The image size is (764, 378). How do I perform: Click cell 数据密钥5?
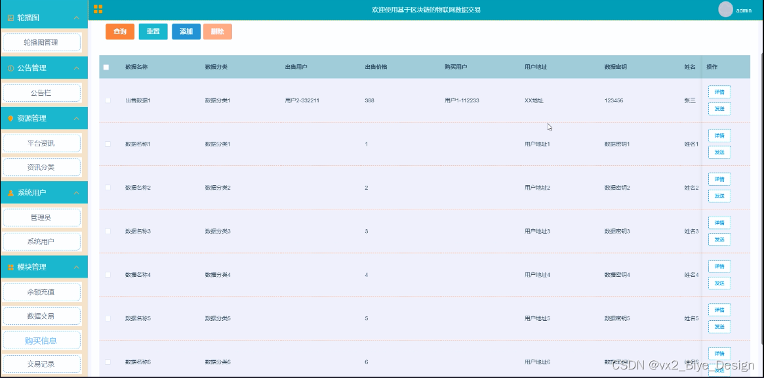point(617,318)
